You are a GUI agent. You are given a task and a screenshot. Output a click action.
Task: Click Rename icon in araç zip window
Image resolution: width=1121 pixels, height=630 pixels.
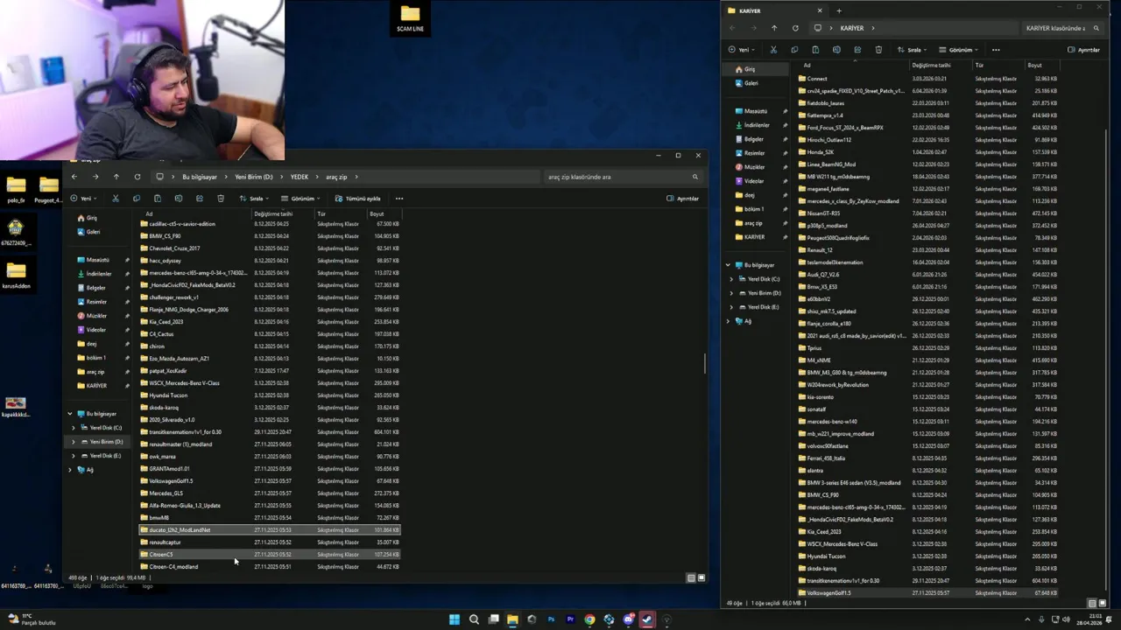(x=178, y=199)
